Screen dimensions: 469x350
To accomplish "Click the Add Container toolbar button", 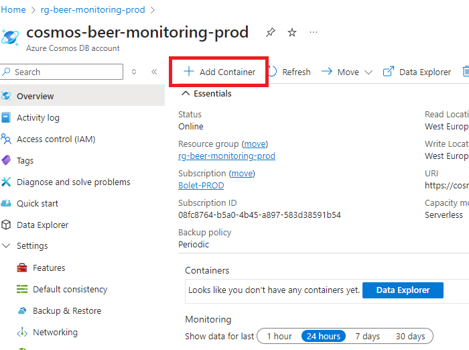I will click(x=219, y=72).
